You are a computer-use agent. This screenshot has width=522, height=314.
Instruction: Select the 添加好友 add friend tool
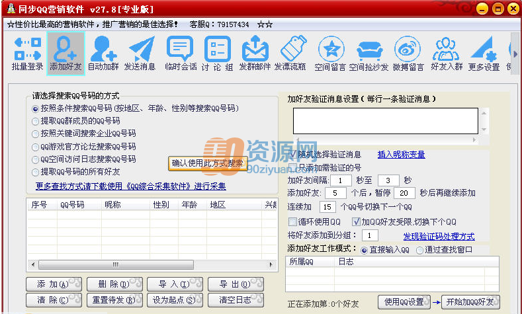click(x=65, y=54)
